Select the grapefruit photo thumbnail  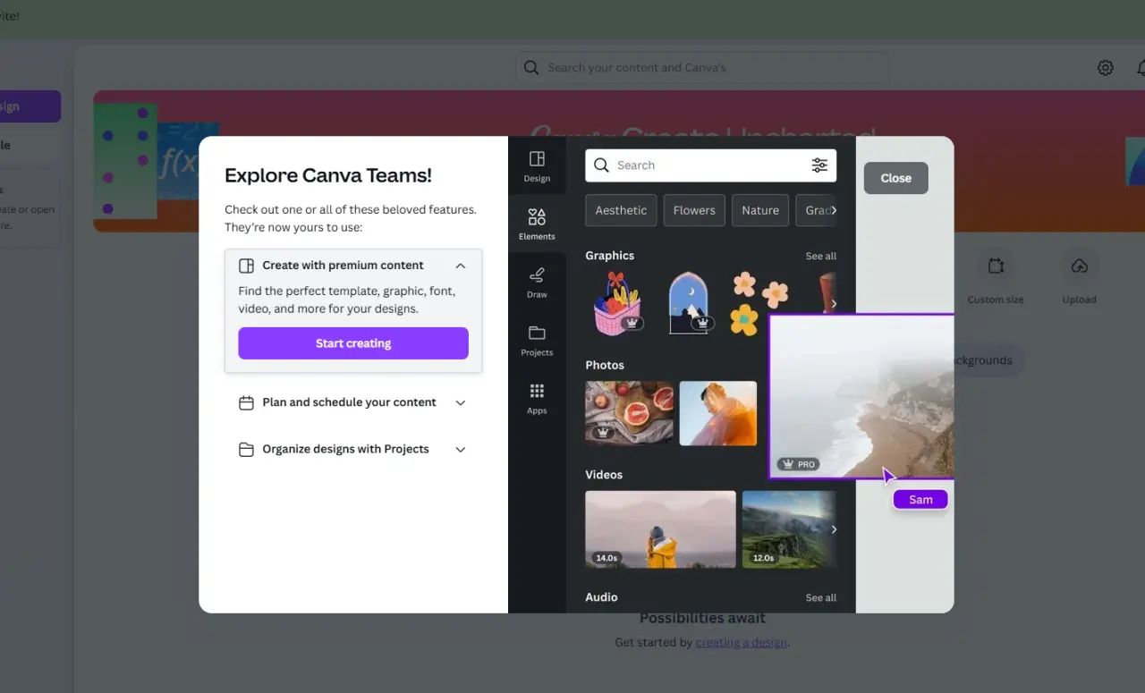(629, 413)
